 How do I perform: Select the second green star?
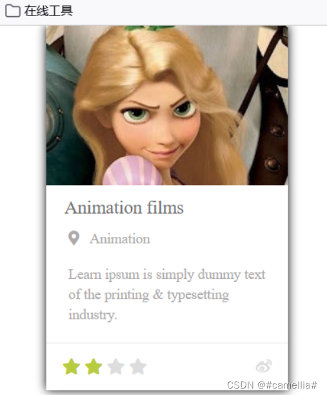click(94, 367)
